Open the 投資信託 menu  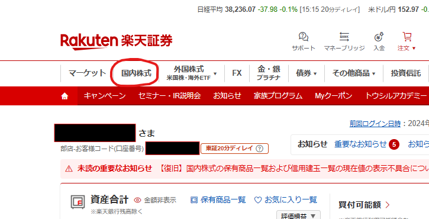[406, 73]
